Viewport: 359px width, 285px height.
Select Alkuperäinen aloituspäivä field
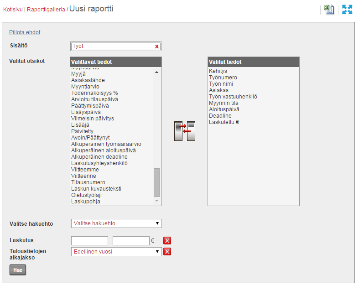[x=104, y=150]
